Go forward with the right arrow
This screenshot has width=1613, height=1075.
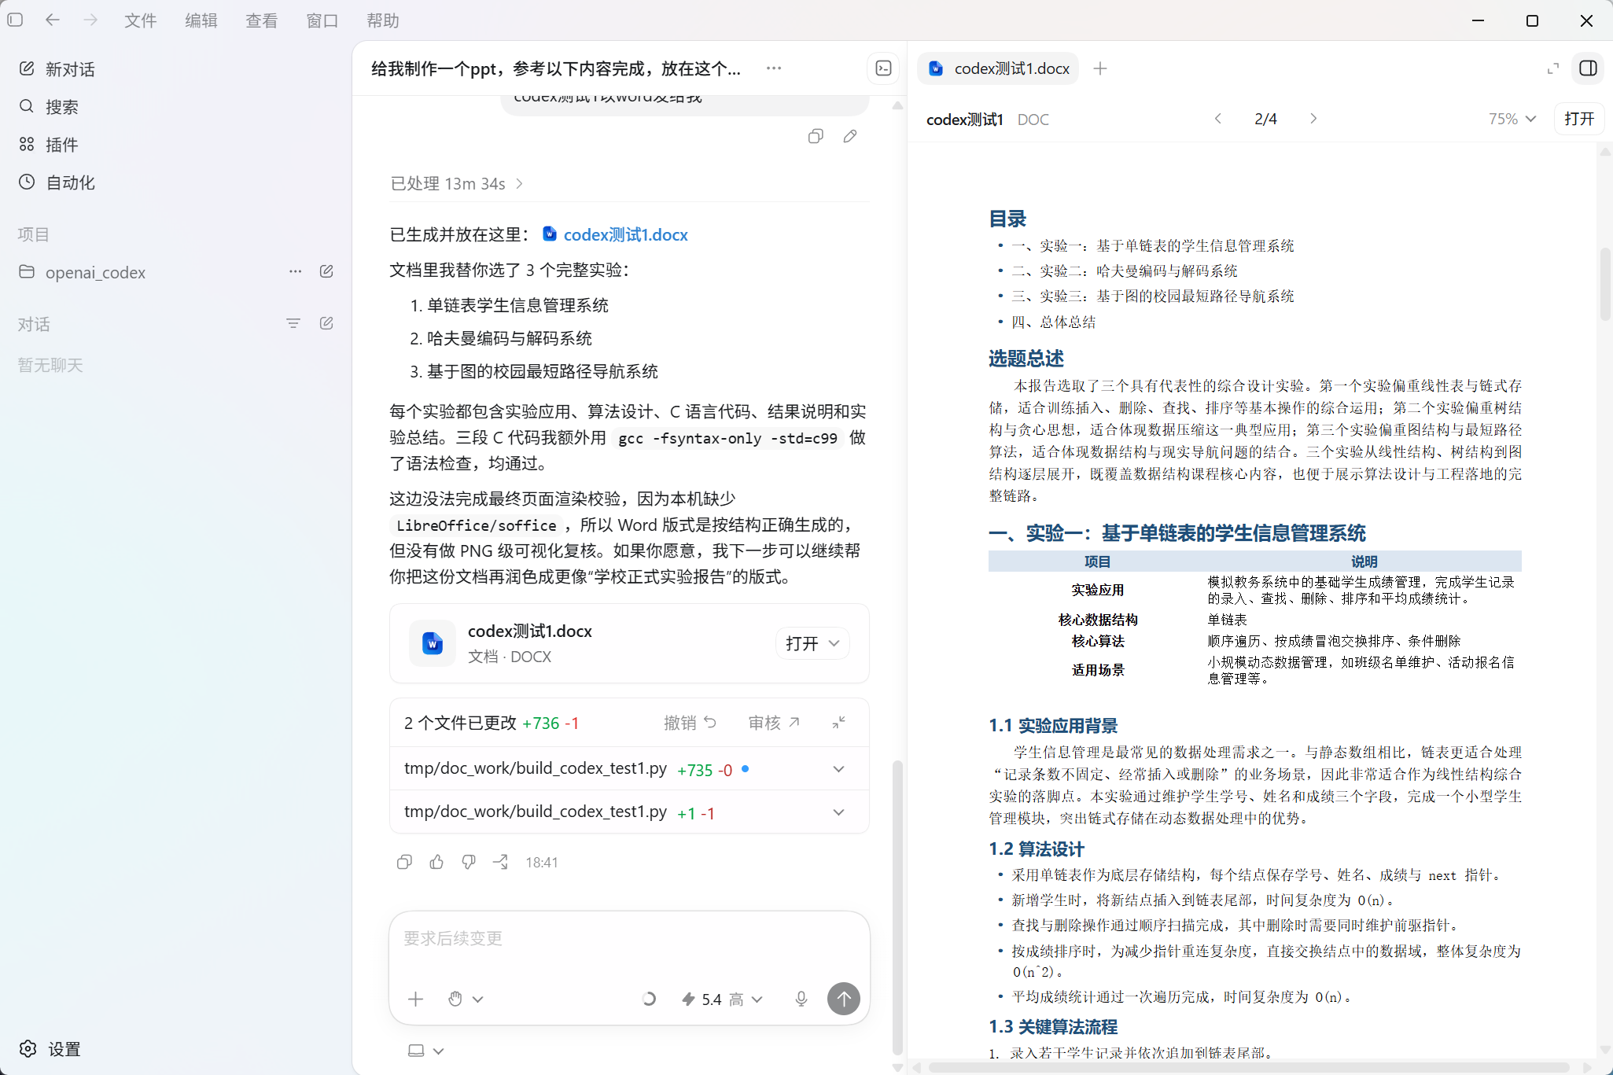(90, 20)
